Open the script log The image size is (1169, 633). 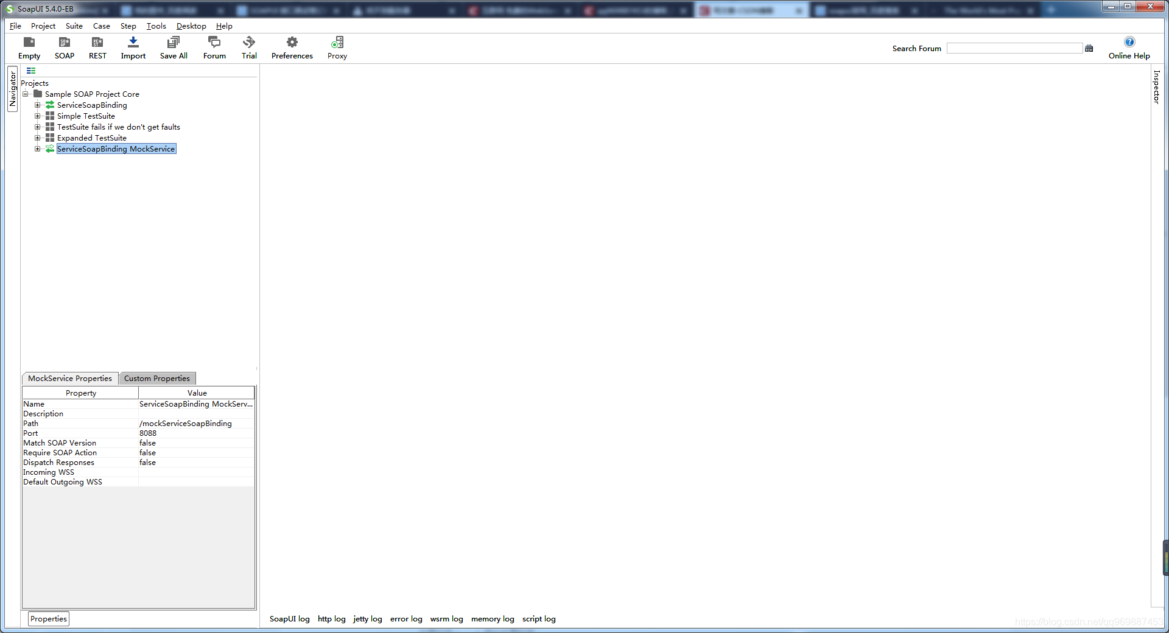[x=539, y=618]
